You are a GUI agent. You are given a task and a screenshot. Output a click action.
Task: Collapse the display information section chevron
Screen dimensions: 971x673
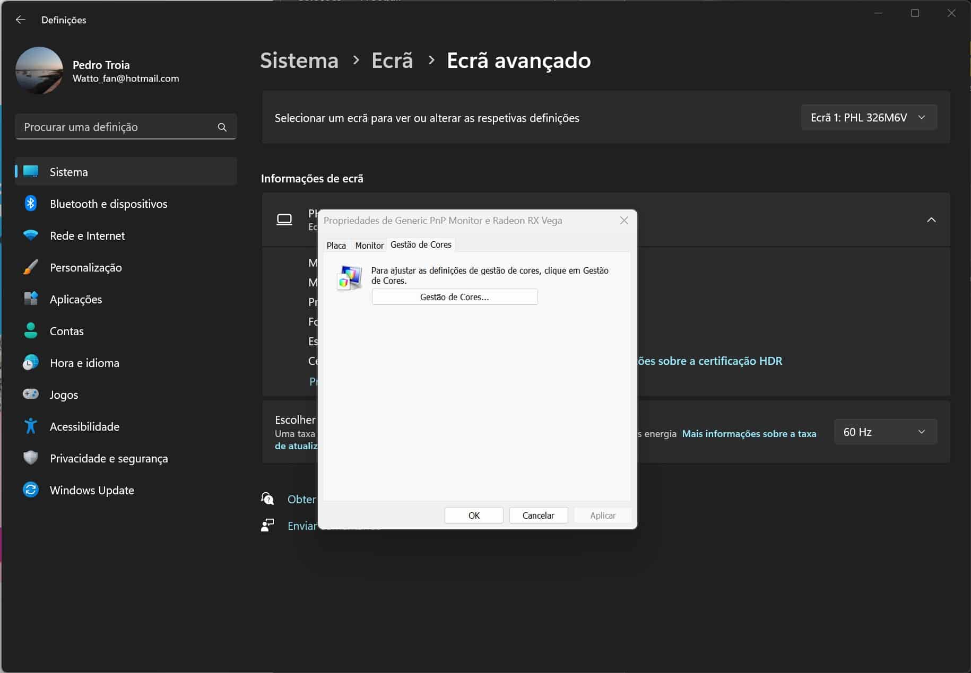click(x=931, y=220)
